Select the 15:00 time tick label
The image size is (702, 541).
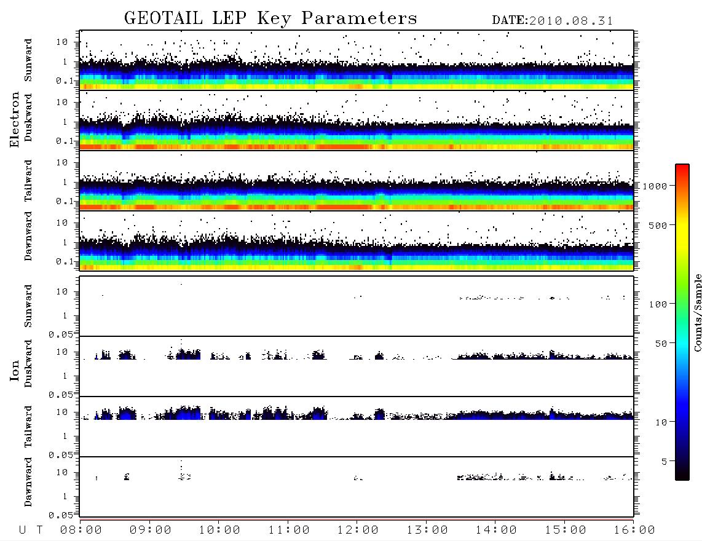tap(566, 531)
